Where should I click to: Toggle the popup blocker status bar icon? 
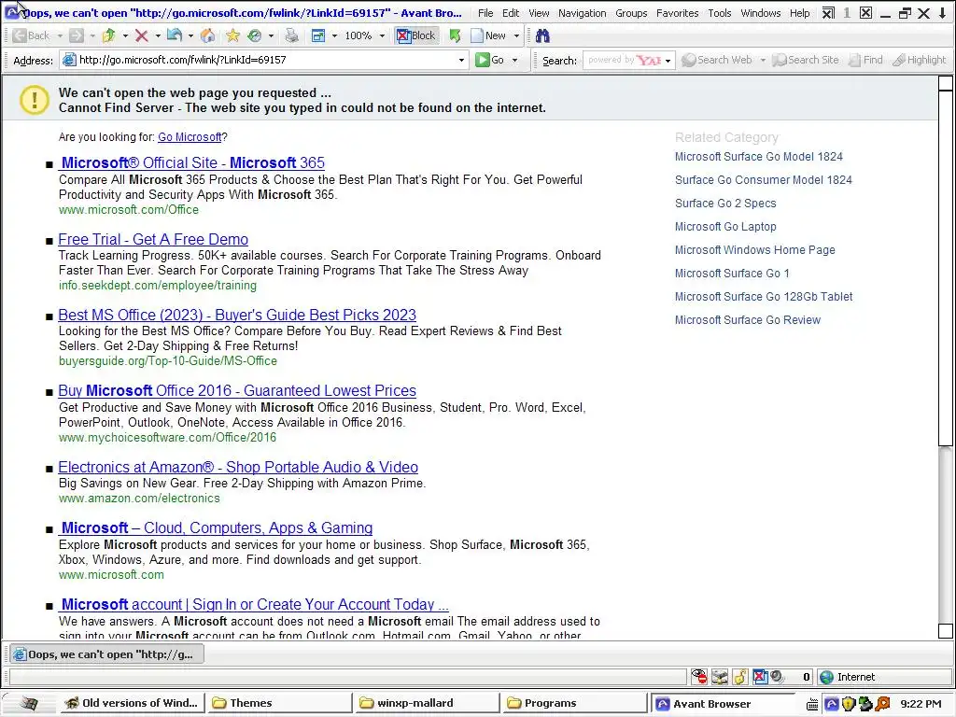click(x=760, y=677)
